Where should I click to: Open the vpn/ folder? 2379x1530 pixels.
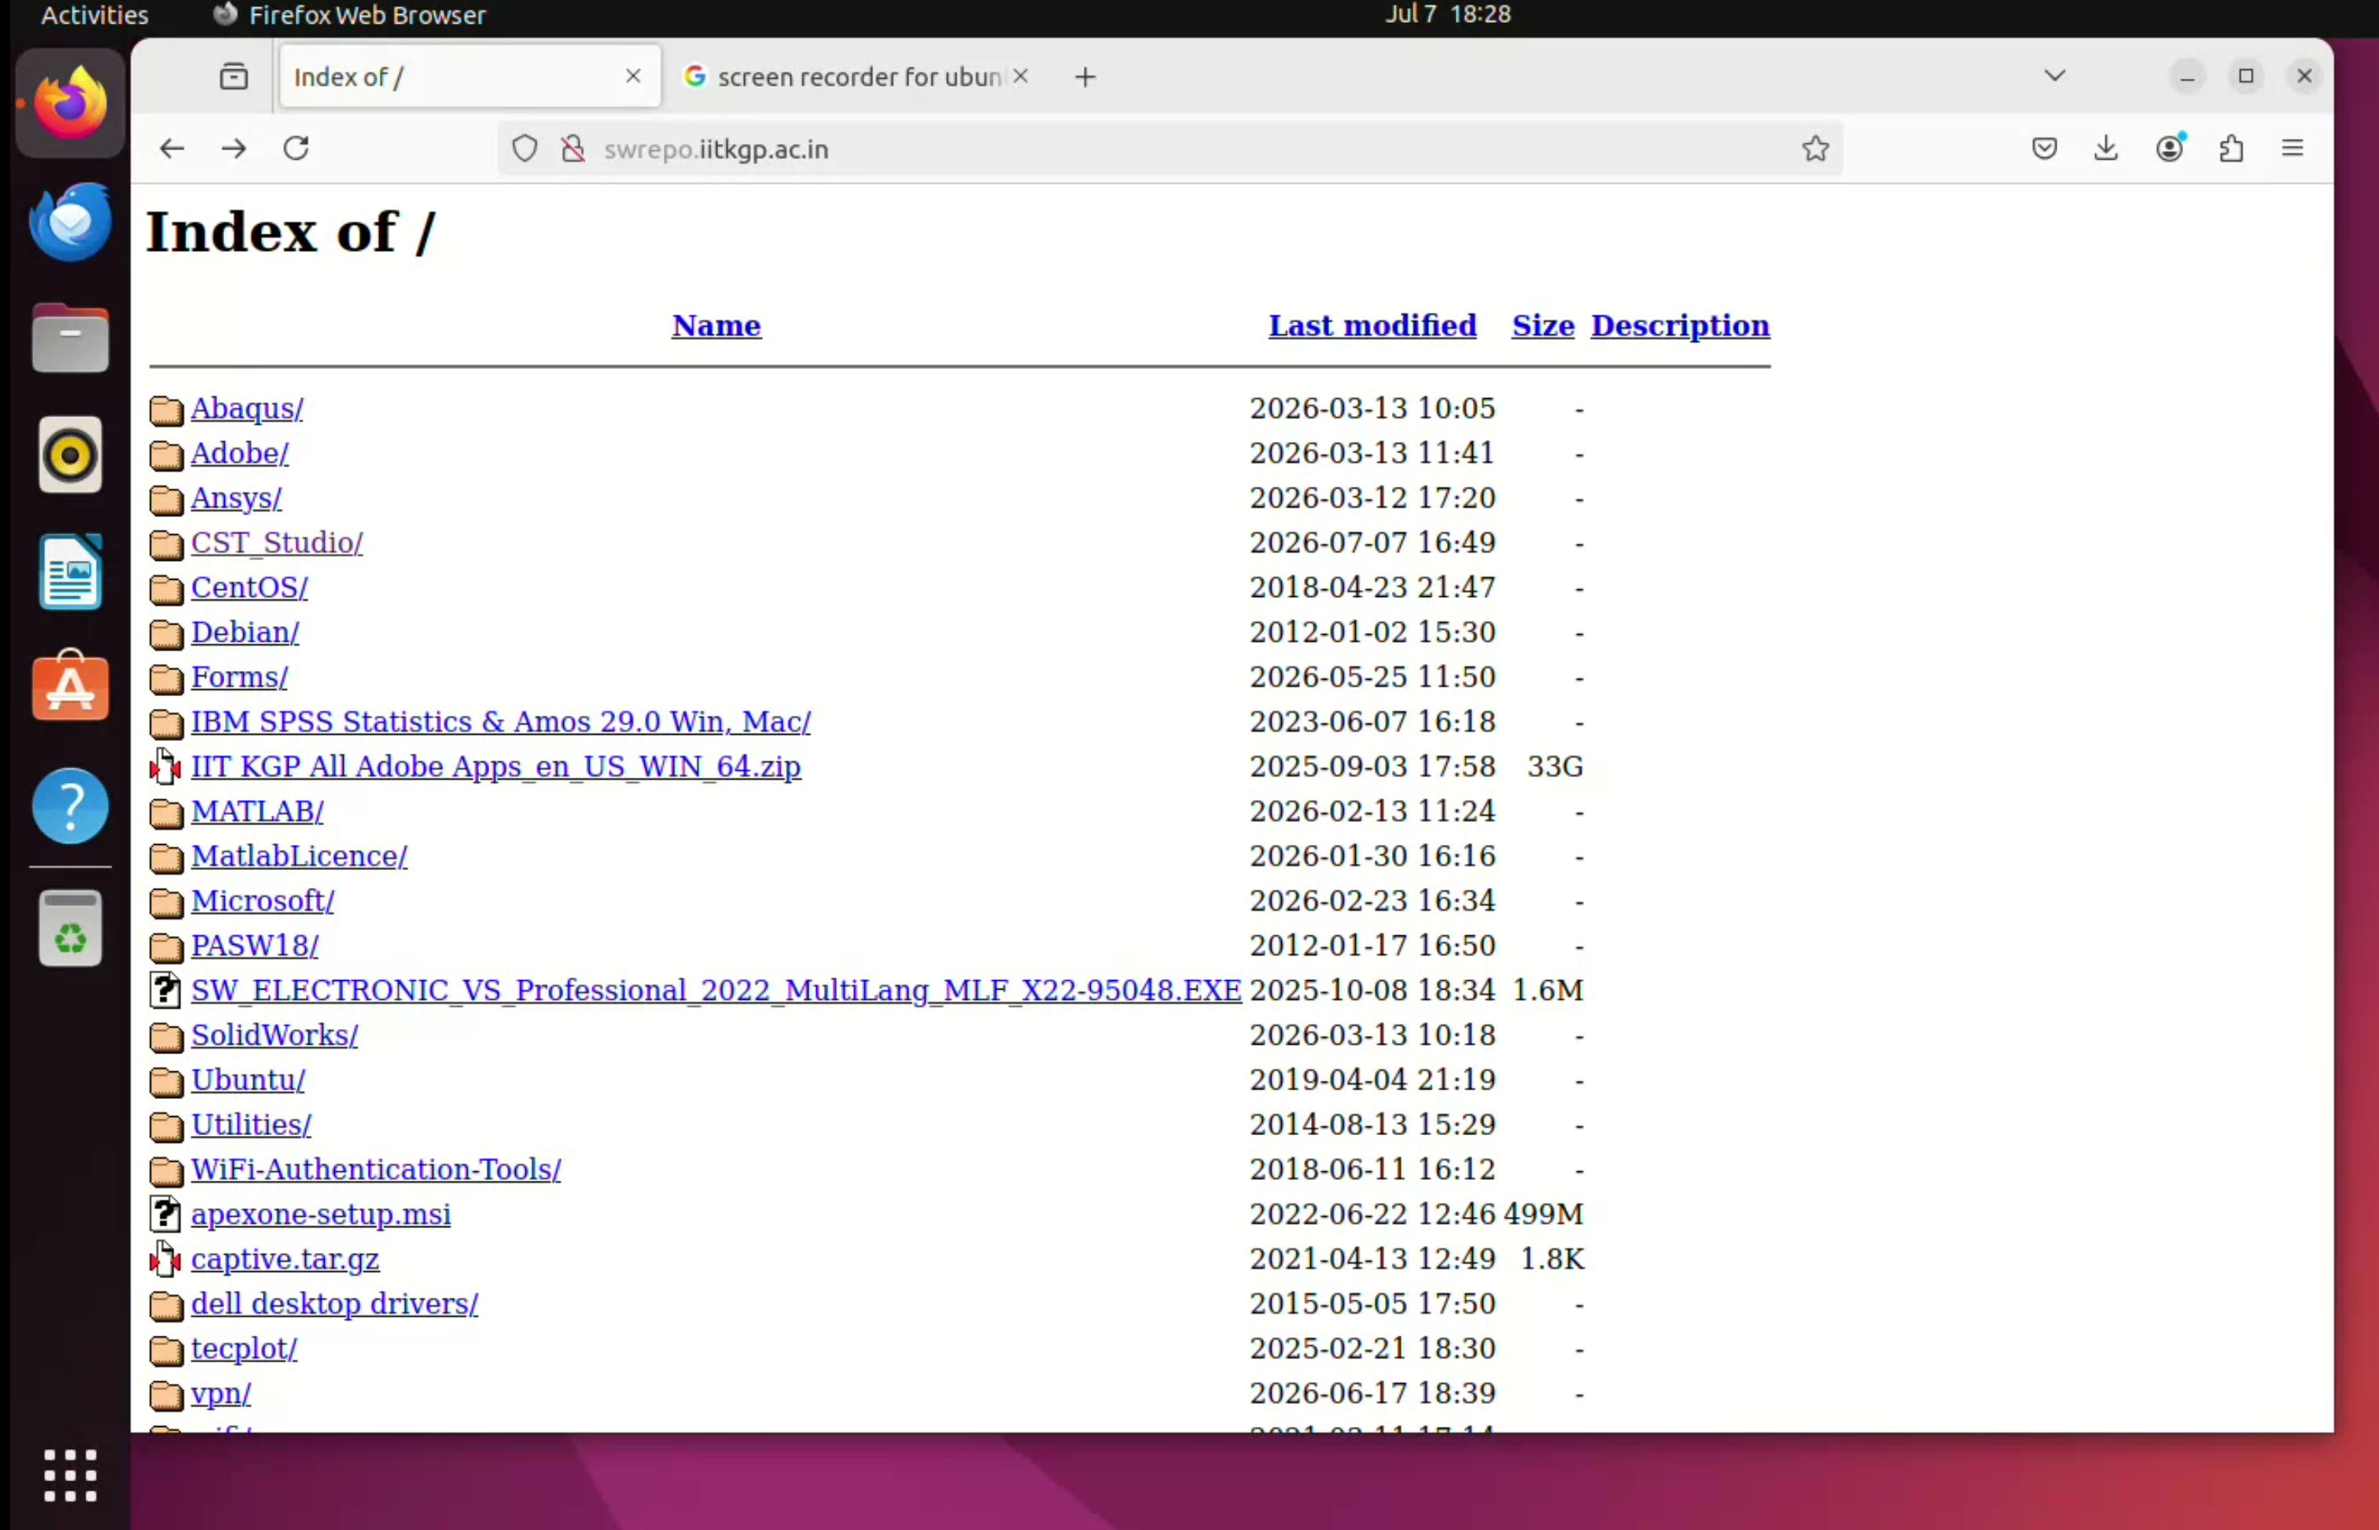220,1393
